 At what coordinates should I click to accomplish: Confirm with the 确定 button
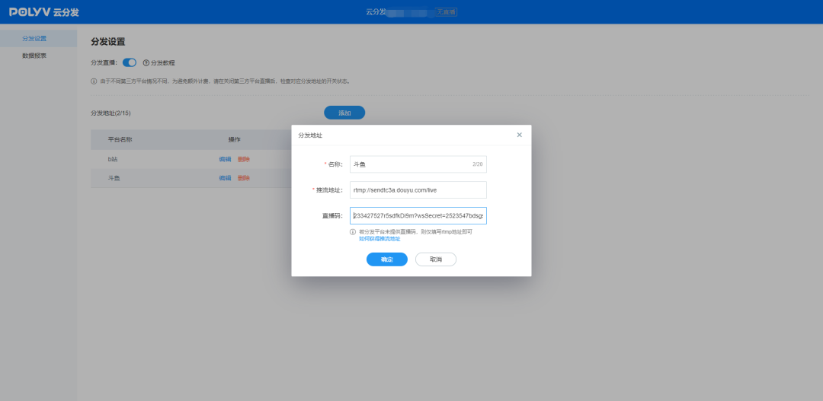[x=387, y=259]
